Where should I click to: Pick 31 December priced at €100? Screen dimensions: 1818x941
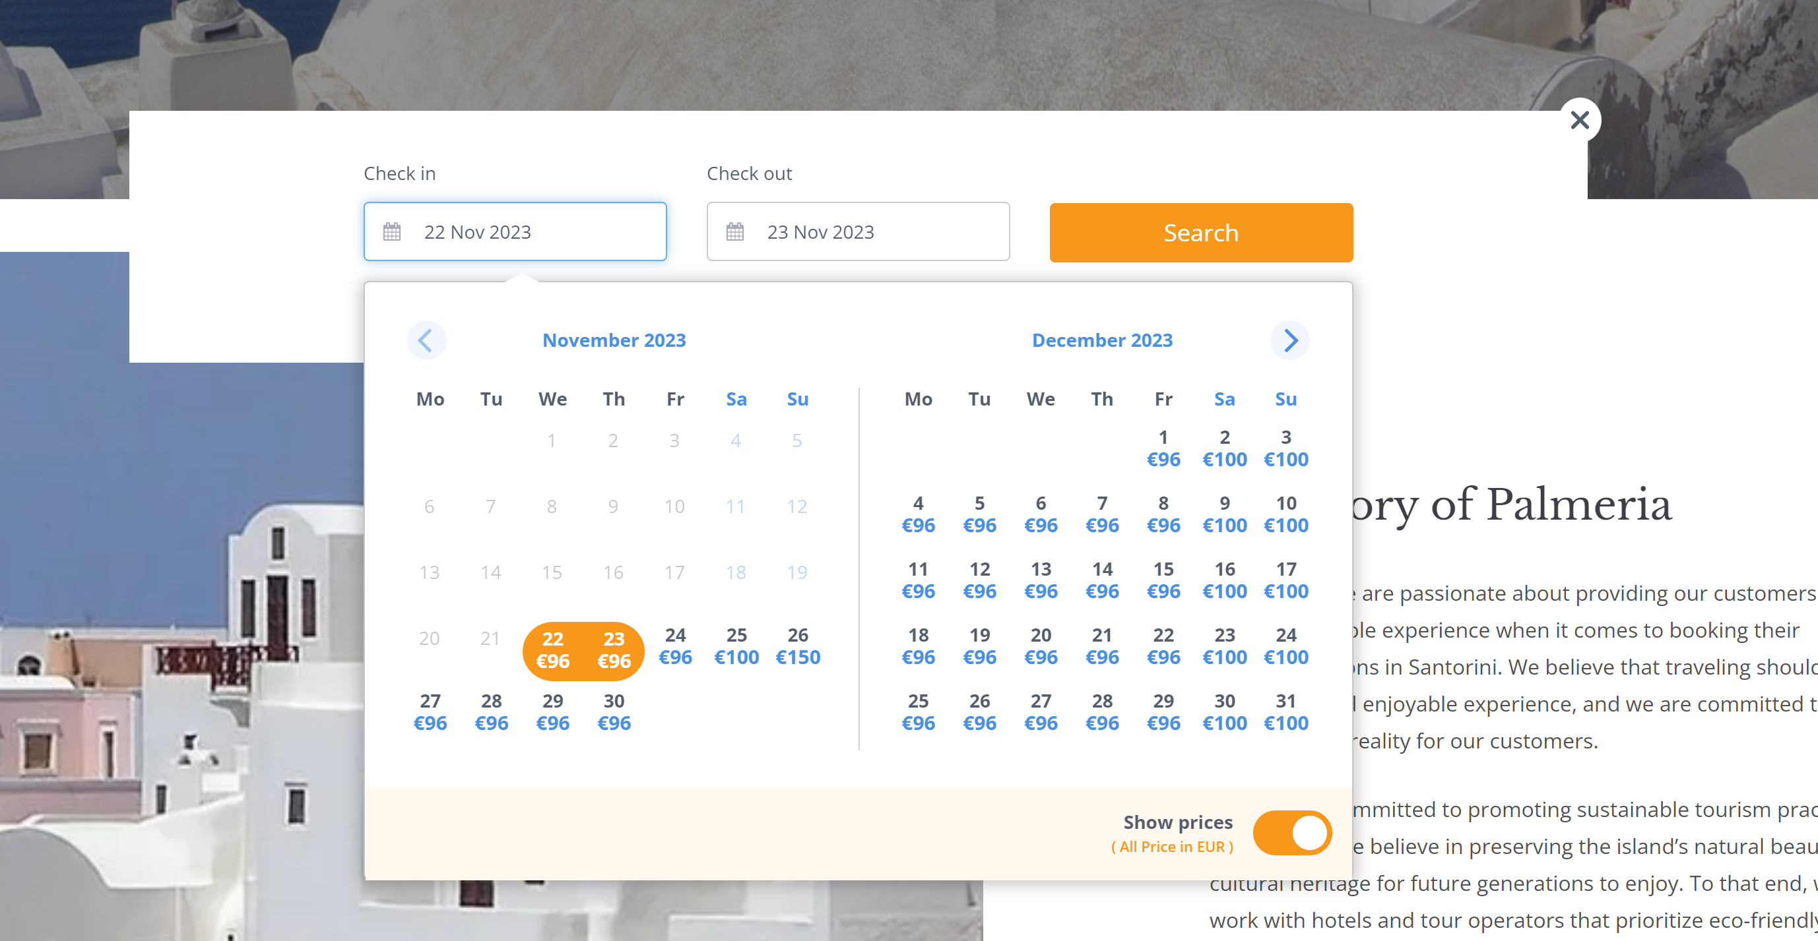[x=1285, y=712]
